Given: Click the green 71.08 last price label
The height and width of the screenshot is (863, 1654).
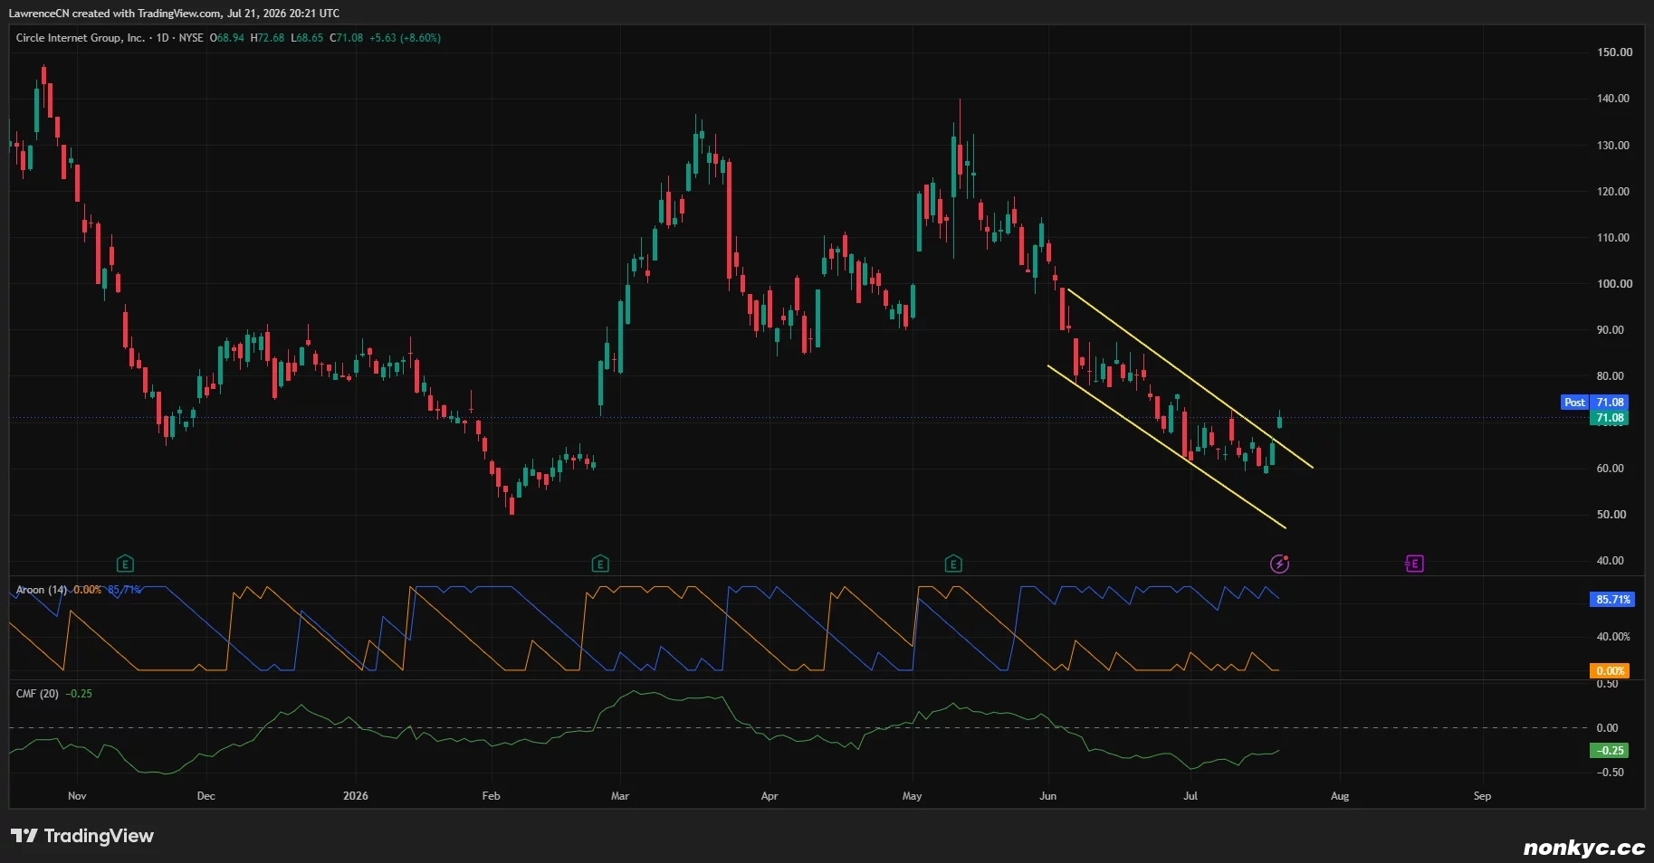Looking at the screenshot, I should pyautogui.click(x=1609, y=418).
